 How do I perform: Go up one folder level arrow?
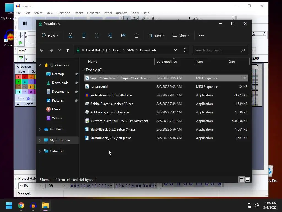click(67, 50)
